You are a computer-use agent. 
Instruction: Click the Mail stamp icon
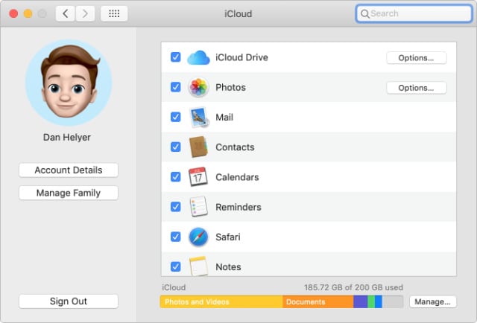click(199, 117)
